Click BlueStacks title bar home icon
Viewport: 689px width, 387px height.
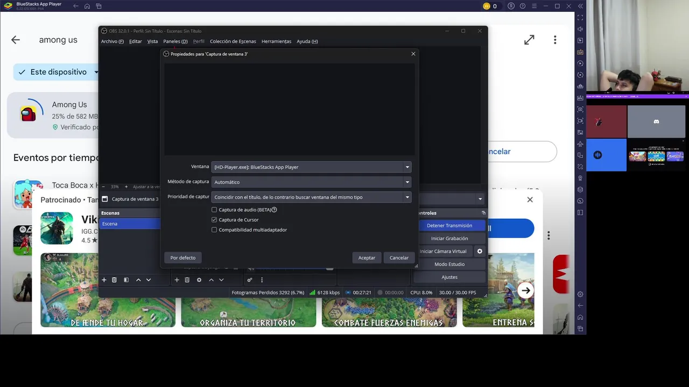(87, 6)
